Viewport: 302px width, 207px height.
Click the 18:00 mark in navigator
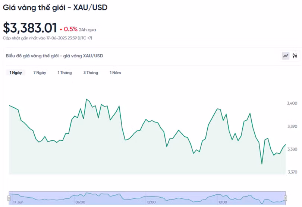222,202
